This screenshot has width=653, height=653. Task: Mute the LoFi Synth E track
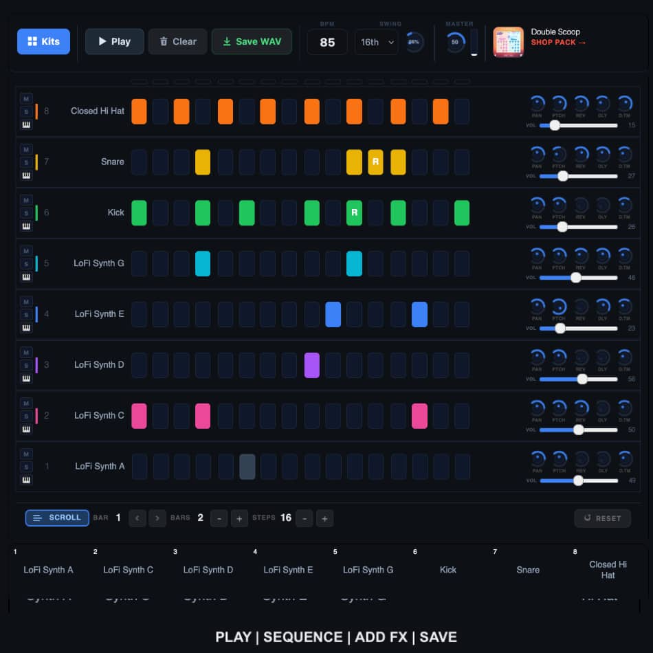point(26,302)
